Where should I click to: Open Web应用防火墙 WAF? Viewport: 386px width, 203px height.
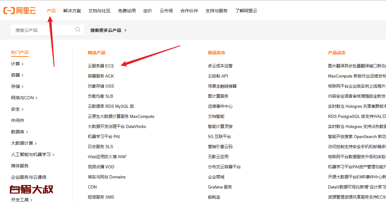pyautogui.click(x=107, y=157)
